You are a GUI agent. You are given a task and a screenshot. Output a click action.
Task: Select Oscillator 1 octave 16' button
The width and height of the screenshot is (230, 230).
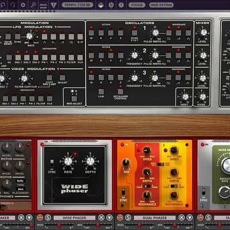(91, 33)
